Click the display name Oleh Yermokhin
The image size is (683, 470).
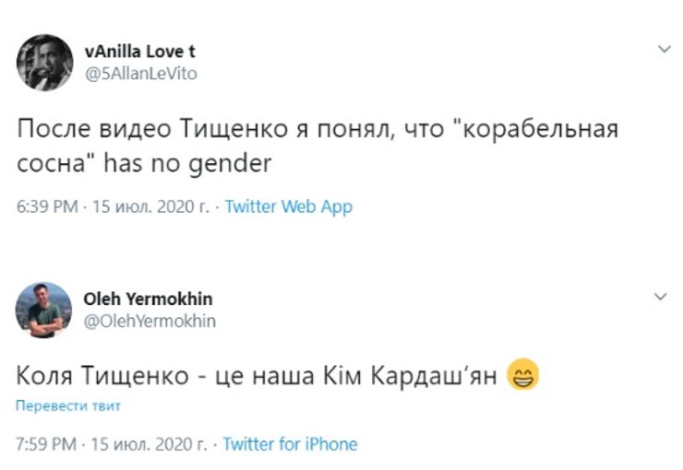pos(148,300)
